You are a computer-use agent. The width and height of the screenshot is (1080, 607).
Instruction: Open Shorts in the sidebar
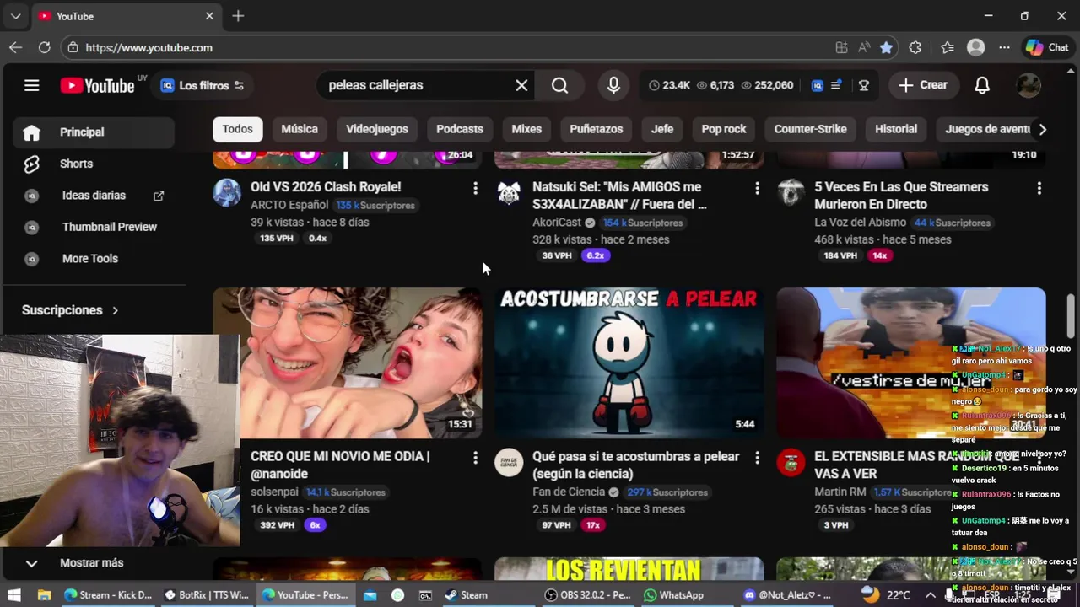point(94,164)
